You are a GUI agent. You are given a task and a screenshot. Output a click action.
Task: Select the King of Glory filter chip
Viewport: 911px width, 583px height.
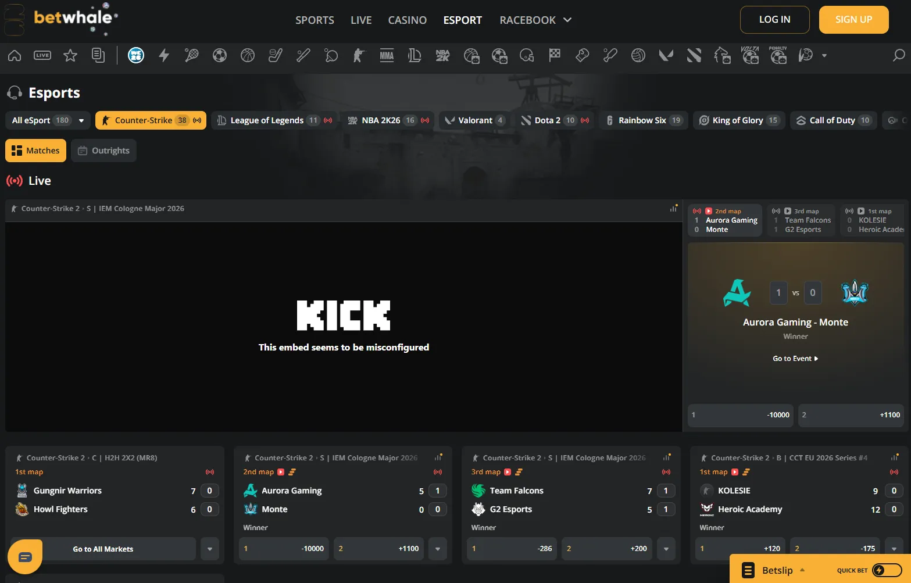tap(739, 120)
